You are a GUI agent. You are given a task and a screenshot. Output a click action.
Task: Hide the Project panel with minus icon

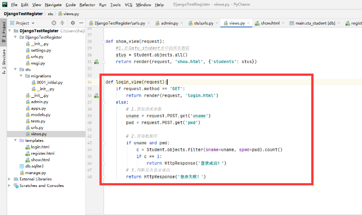(x=81, y=23)
